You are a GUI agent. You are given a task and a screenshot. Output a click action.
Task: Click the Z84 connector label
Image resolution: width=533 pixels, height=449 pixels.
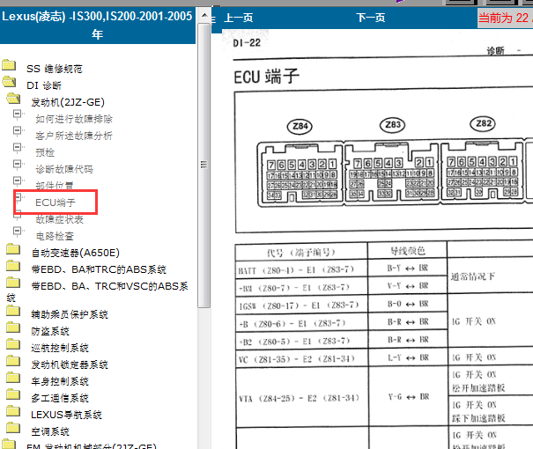(300, 127)
